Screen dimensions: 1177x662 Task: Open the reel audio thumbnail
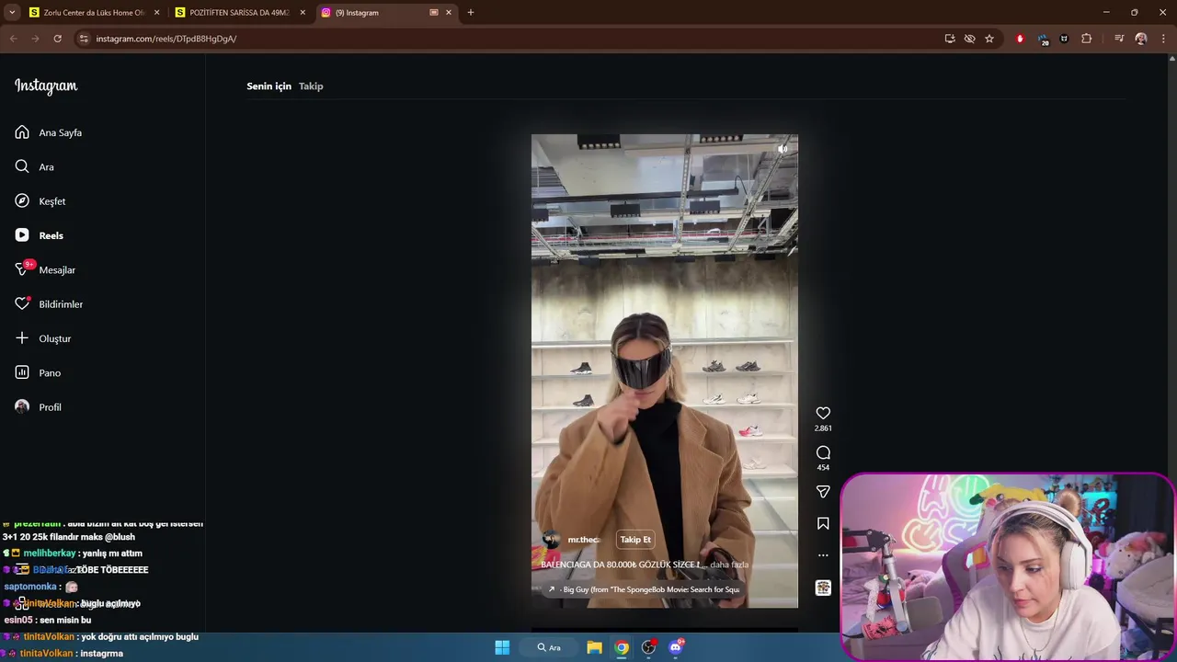(823, 588)
